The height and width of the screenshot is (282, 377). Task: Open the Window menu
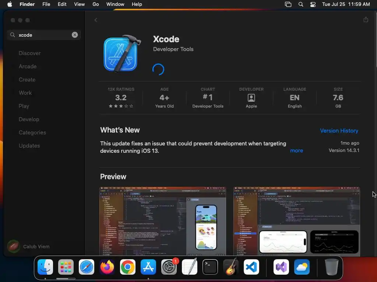(x=115, y=4)
